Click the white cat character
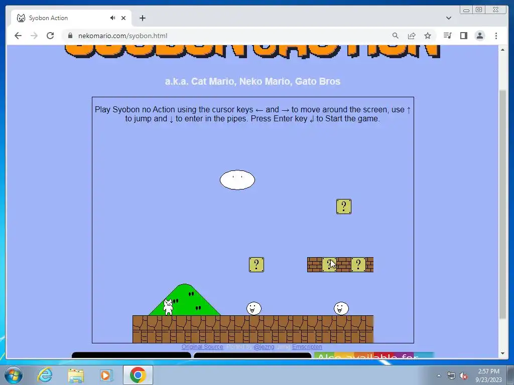This screenshot has height=385, width=514. pyautogui.click(x=168, y=307)
